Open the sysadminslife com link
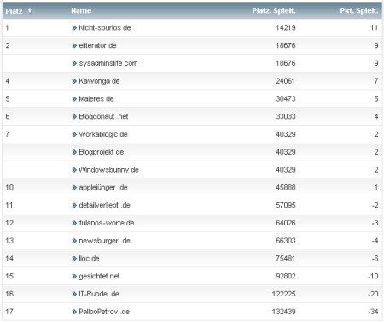 108,63
